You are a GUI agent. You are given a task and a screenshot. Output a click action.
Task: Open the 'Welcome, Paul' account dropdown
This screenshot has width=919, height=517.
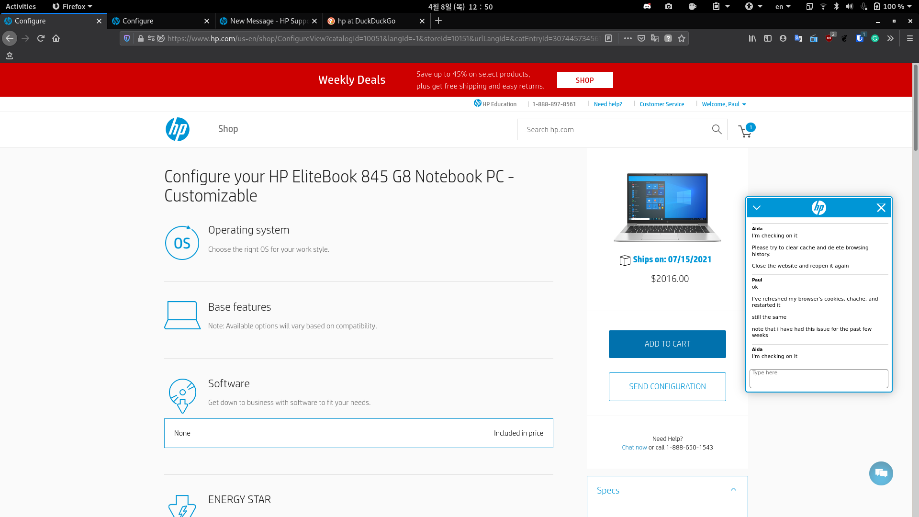click(x=724, y=104)
